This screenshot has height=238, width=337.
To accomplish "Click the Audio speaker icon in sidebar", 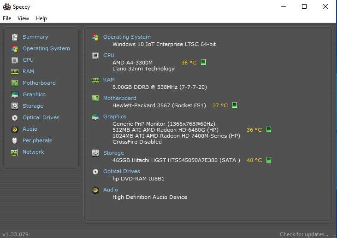I will 15,129.
